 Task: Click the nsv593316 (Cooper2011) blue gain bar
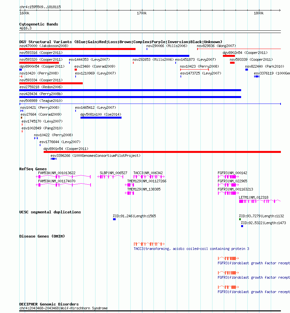coord(104,56)
